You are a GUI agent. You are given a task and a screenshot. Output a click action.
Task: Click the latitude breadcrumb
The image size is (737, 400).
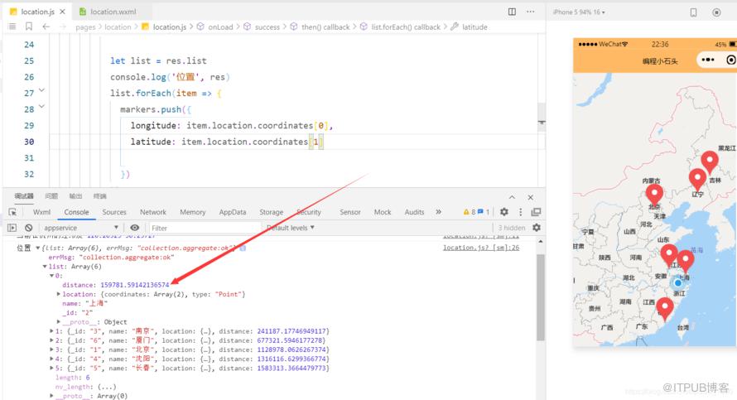pos(474,27)
